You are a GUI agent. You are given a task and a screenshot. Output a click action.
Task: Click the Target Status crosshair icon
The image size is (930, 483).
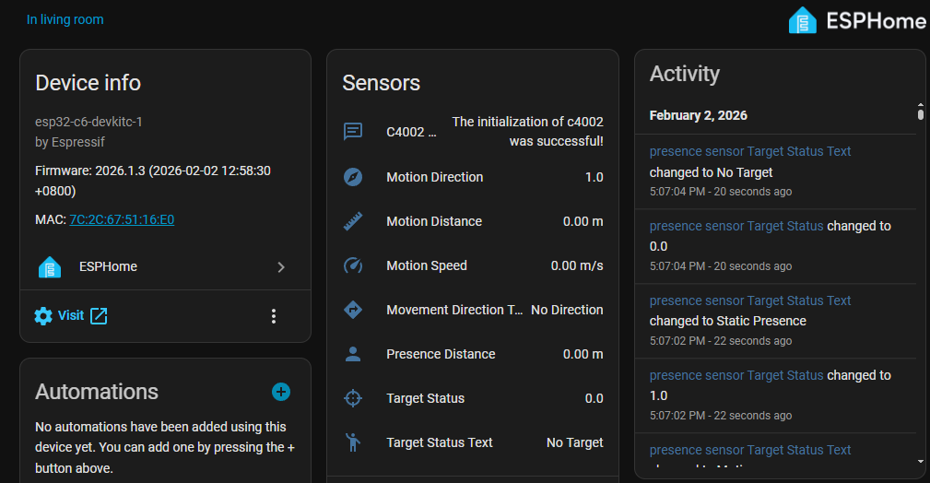point(353,398)
